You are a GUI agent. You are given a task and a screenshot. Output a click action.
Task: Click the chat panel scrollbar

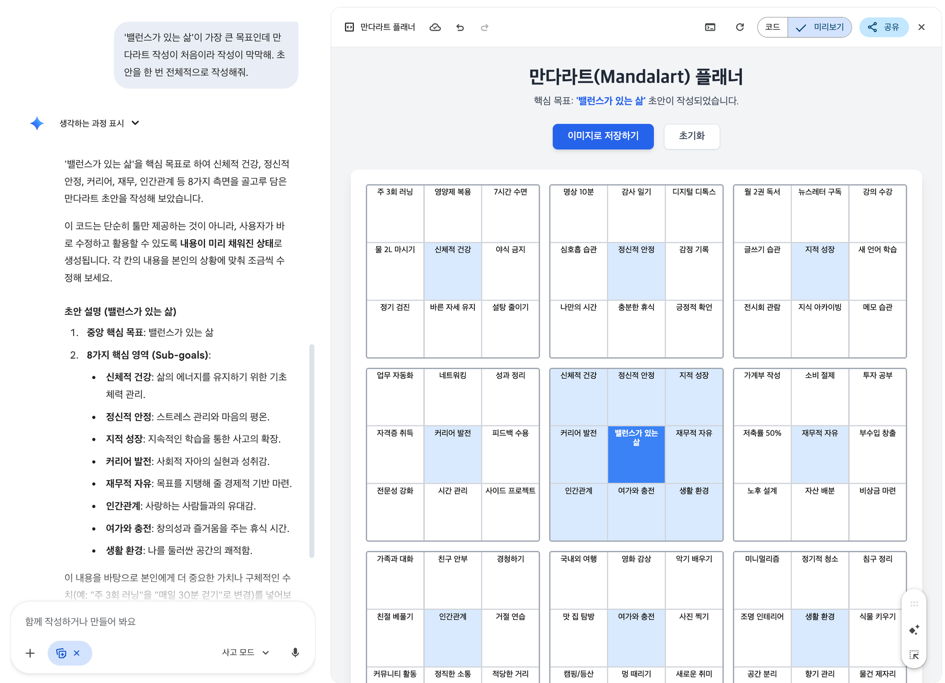[311, 451]
